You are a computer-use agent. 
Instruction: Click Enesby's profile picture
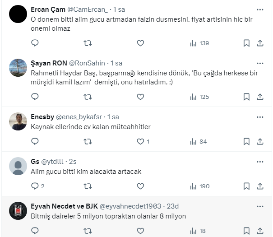click(x=19, y=121)
